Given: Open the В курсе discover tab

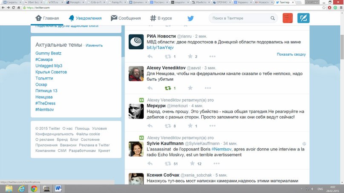Looking at the screenshot, I should [x=161, y=18].
